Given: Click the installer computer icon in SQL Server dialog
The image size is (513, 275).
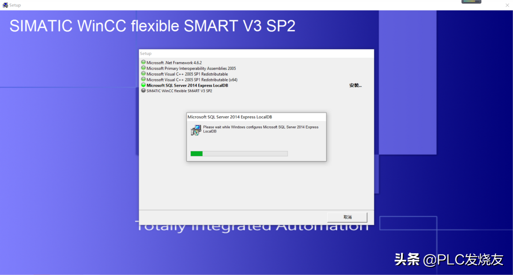Looking at the screenshot, I should 196,130.
